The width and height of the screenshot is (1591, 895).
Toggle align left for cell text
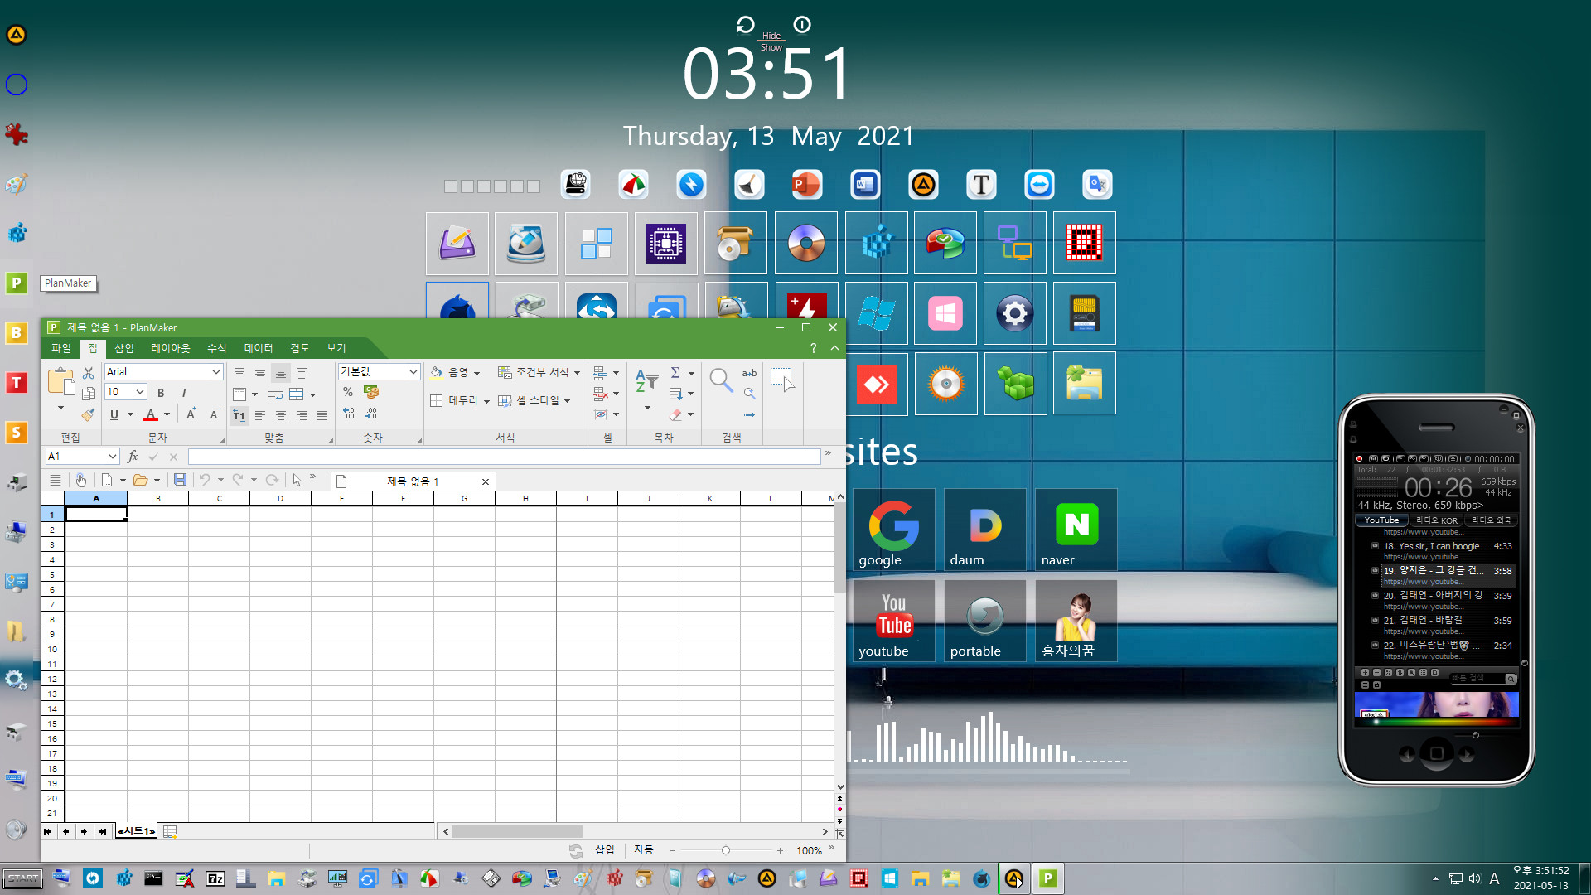click(260, 416)
